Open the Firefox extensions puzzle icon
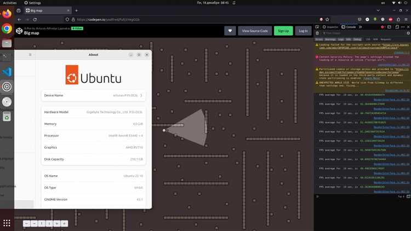The width and height of the screenshot is (411, 231). [398, 19]
